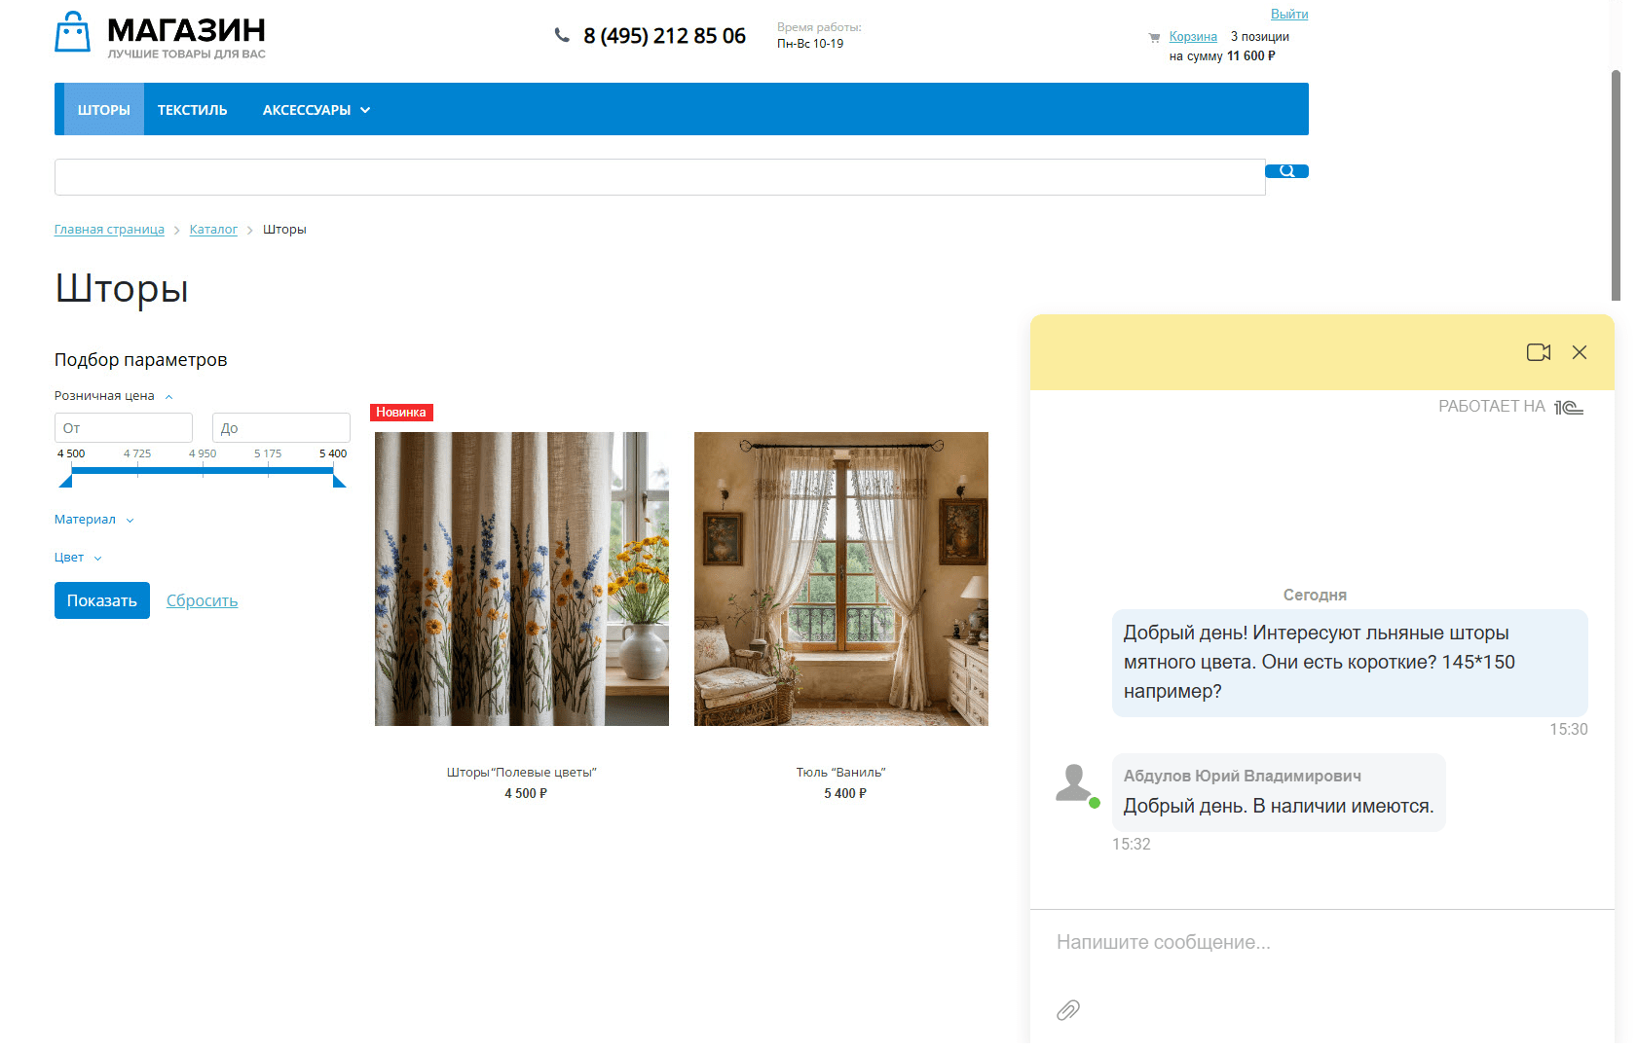Open the ШТОРЫ menu tab
This screenshot has height=1050, width=1637.
click(x=104, y=110)
